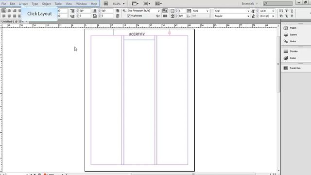The width and height of the screenshot is (311, 175).
Task: Click the column Gutter icon
Action: coord(173,16)
